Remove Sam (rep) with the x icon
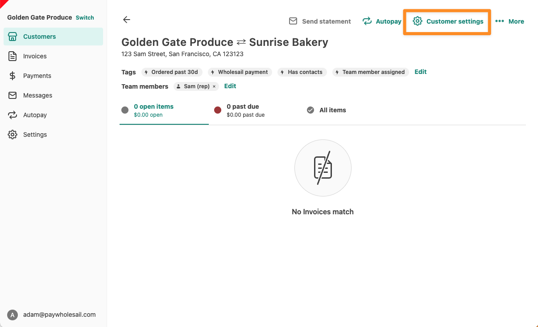538x327 pixels. 214,86
